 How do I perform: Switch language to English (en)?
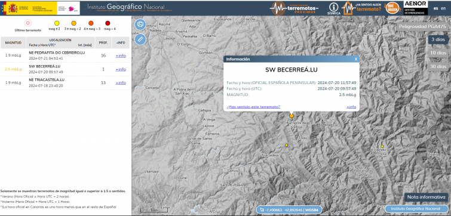[x=443, y=8]
